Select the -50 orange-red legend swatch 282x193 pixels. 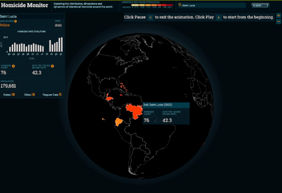[x=159, y=5]
